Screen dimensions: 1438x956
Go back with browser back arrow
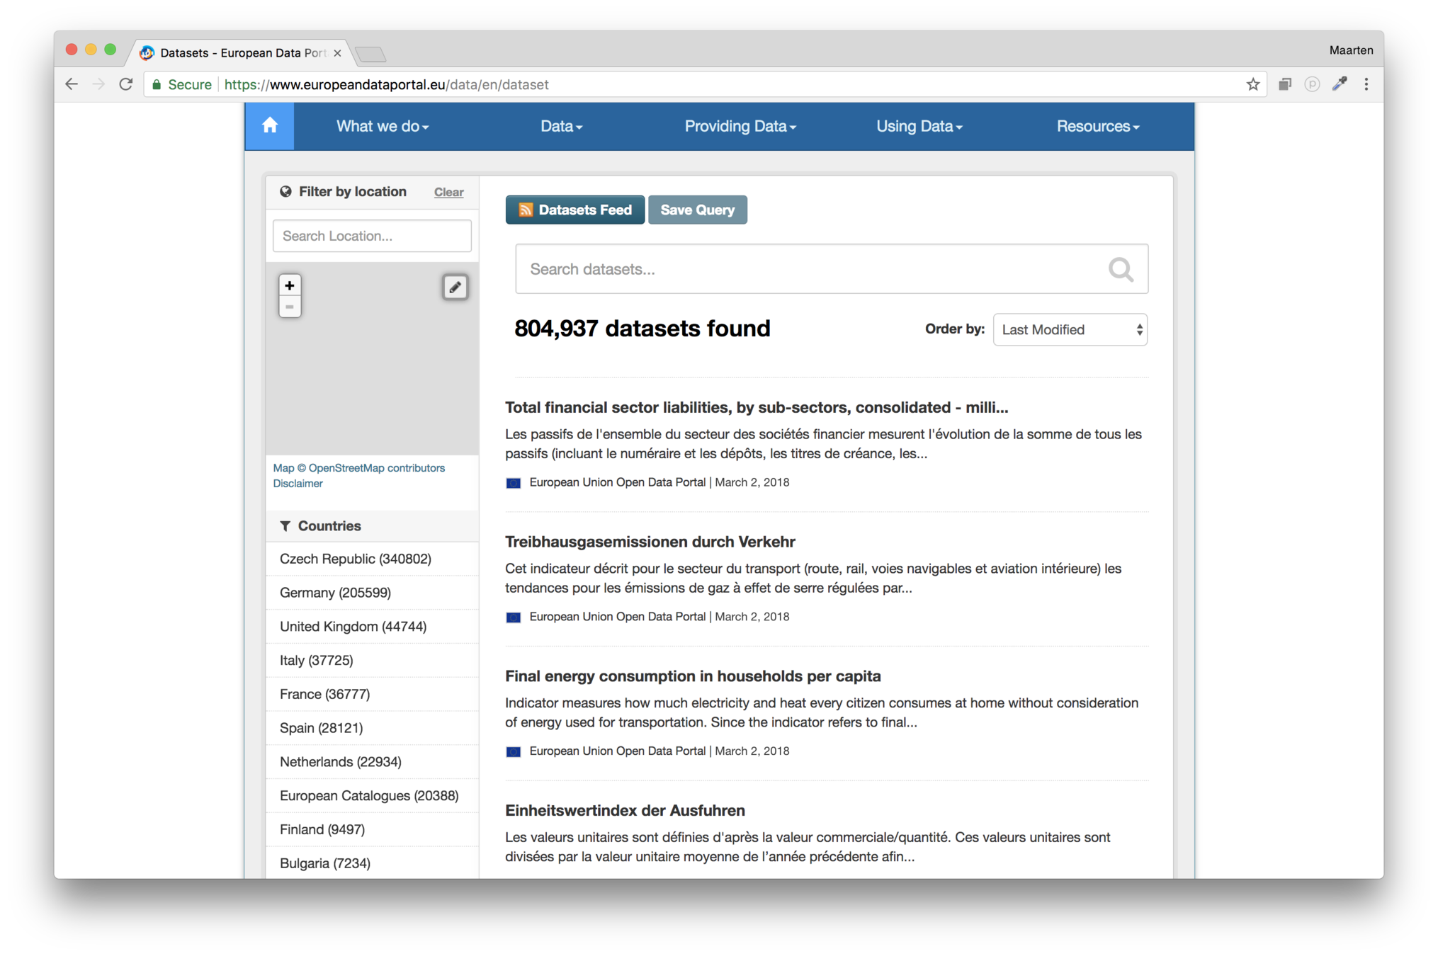[x=72, y=84]
